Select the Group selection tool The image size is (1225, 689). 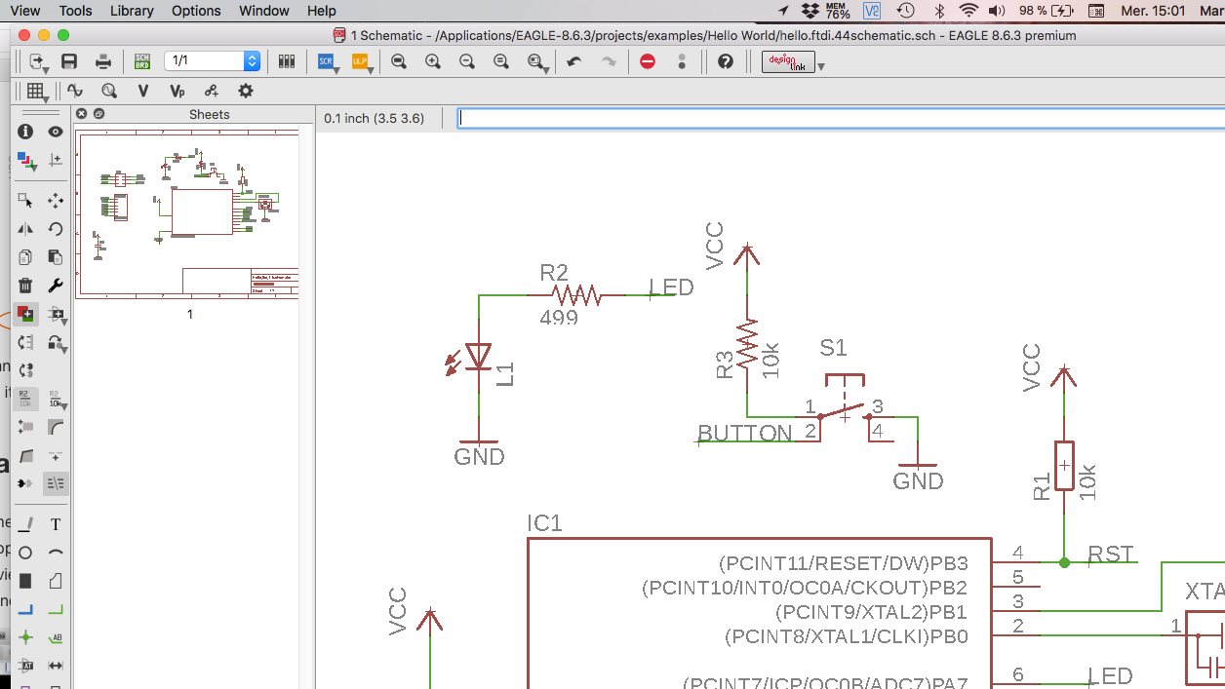[26, 201]
